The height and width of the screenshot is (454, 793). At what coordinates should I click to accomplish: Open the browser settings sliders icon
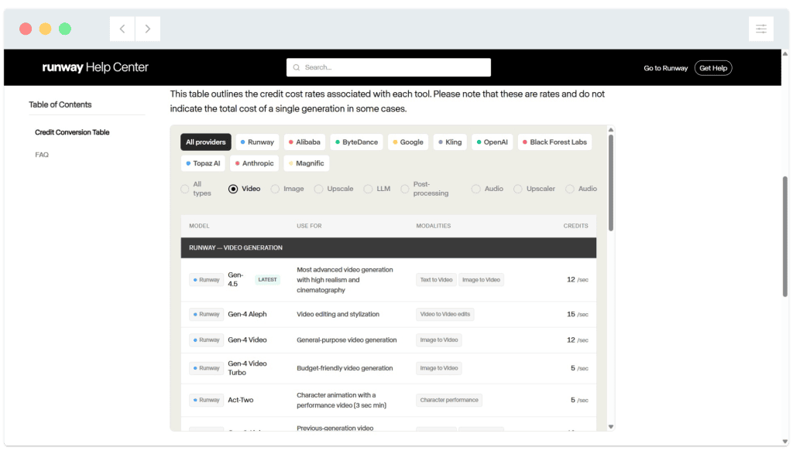tap(760, 29)
